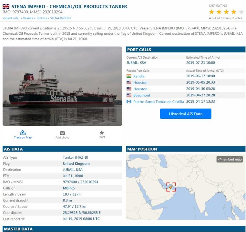Click the Stena Impero ship photo

tap(62, 86)
